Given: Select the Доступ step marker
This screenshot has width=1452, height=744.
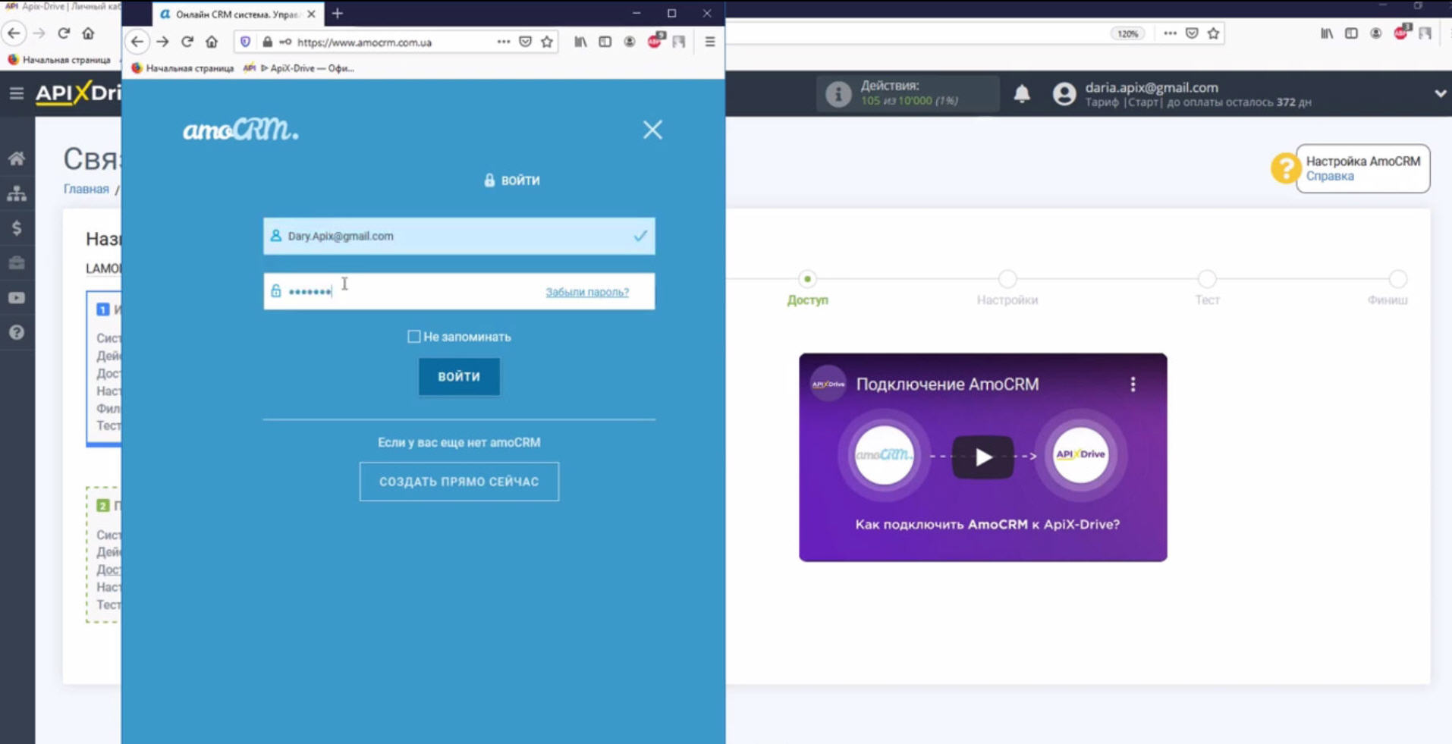Looking at the screenshot, I should (x=807, y=279).
